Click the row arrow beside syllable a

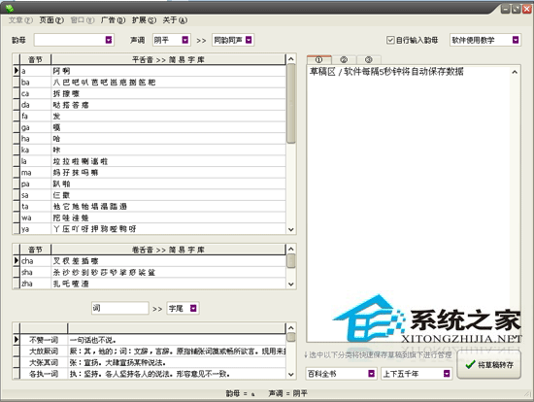(16, 71)
